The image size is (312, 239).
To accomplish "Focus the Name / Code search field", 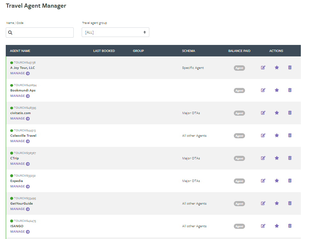I will pyautogui.click(x=40, y=33).
